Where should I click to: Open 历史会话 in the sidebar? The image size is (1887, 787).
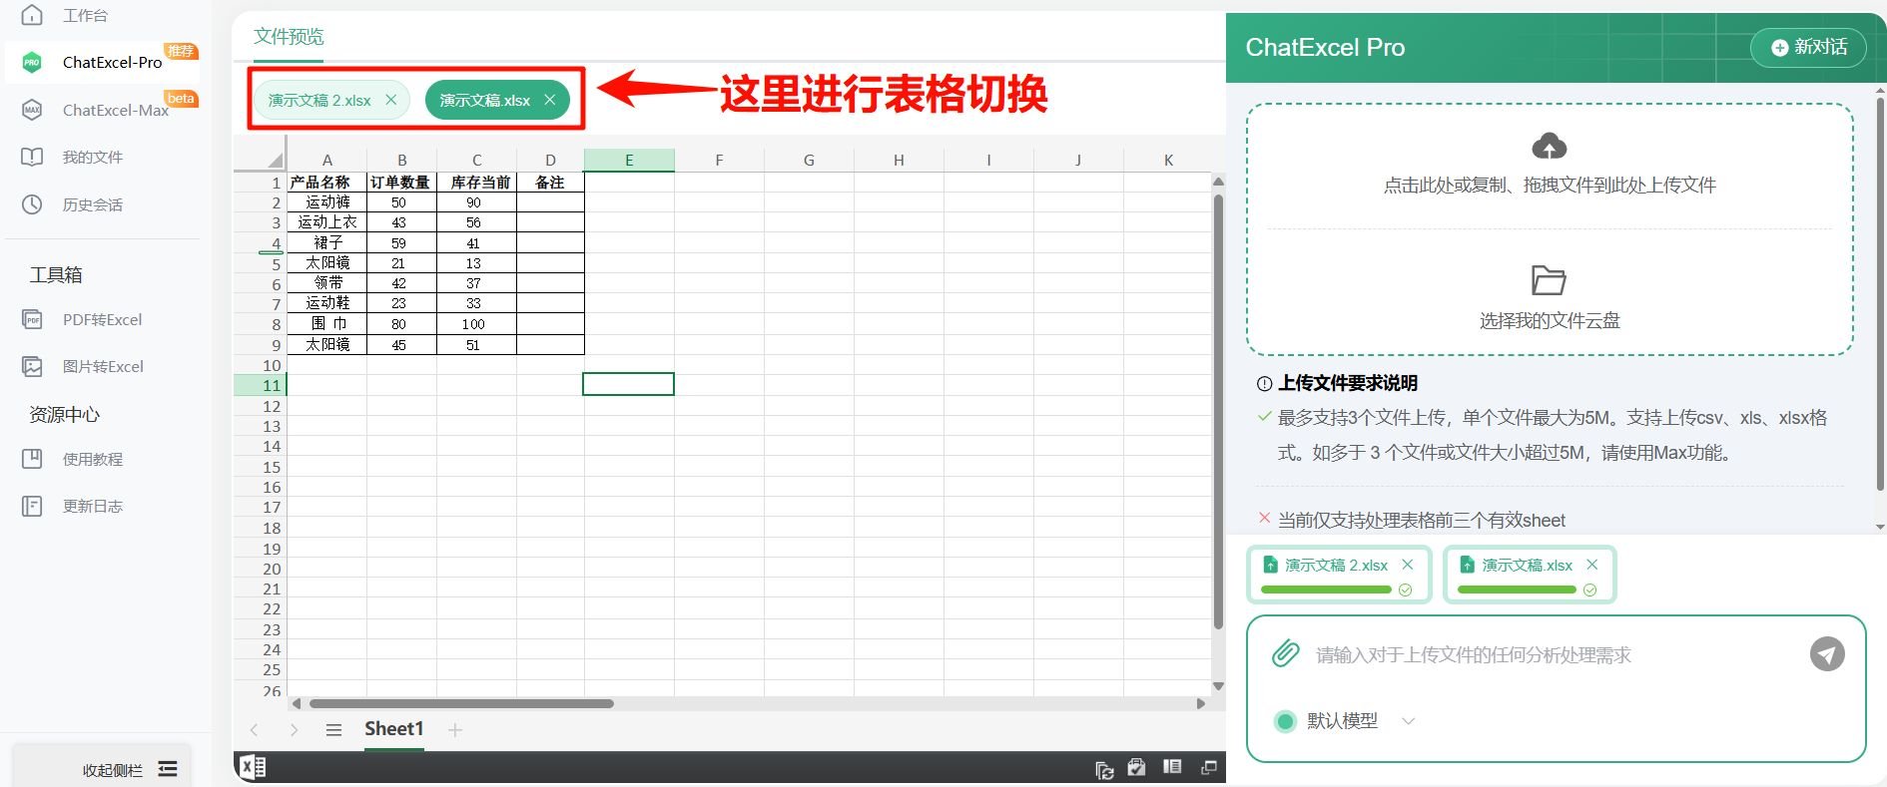92,204
